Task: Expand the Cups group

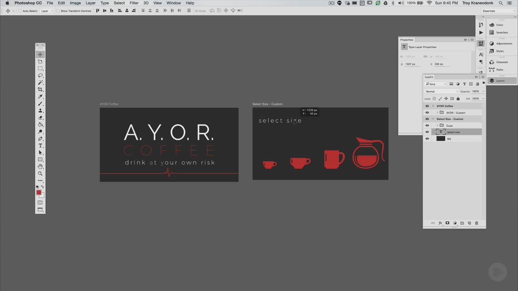Action: pos(437,125)
